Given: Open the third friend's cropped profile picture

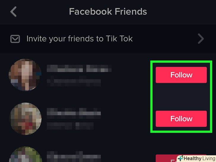Looking at the screenshot, I should (x=26, y=154).
